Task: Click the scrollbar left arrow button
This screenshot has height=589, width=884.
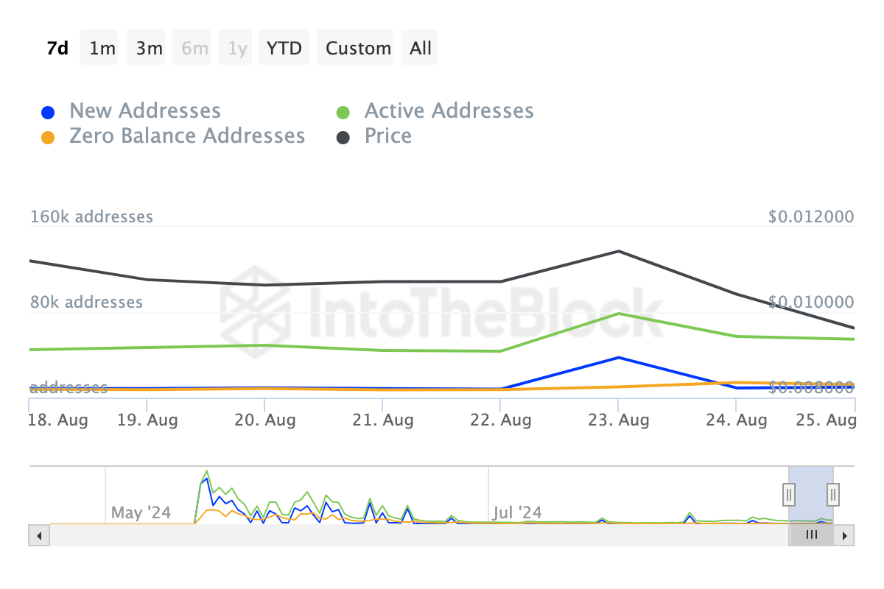Action: click(39, 535)
